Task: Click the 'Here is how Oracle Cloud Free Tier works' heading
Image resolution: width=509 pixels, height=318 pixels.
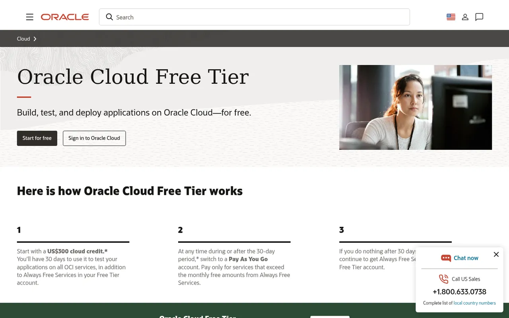Action: pos(130,191)
